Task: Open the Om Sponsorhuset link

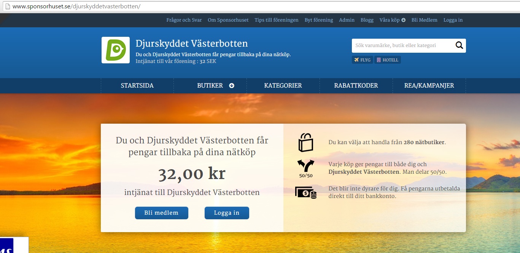Action: 228,20
